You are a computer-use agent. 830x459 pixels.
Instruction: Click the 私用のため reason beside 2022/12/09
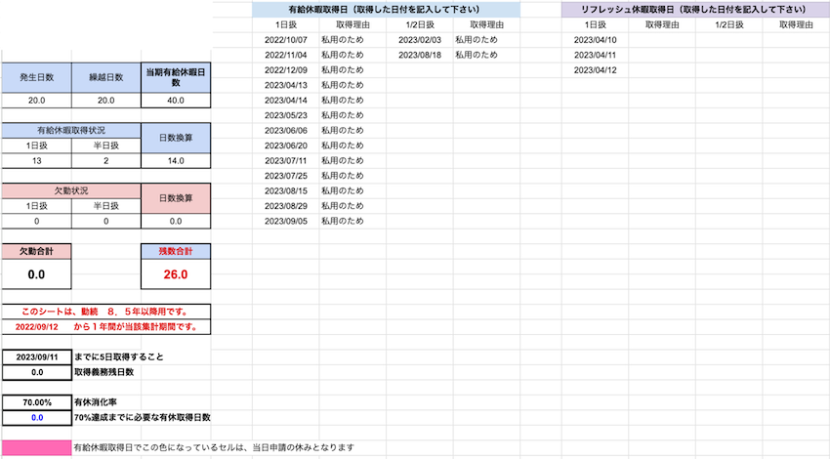tap(342, 70)
